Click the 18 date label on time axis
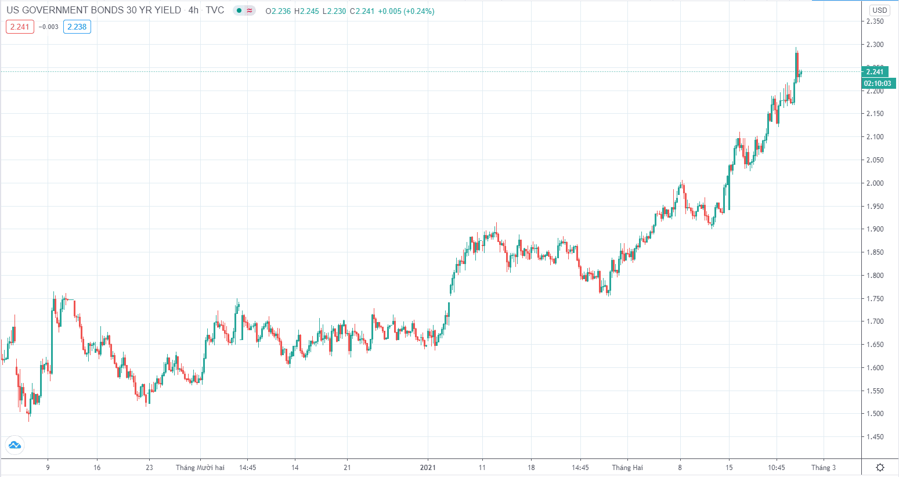Image resolution: width=899 pixels, height=477 pixels. 531,468
